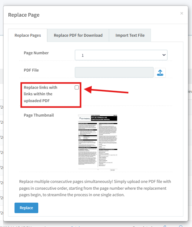Select the Import Text File tab
Viewport: 192px width, 227px height.
tap(130, 35)
